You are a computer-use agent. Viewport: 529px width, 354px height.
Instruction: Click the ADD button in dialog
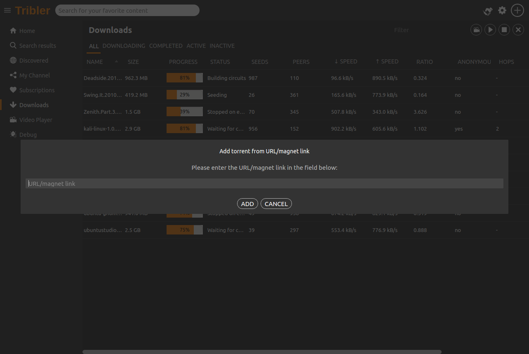[247, 204]
